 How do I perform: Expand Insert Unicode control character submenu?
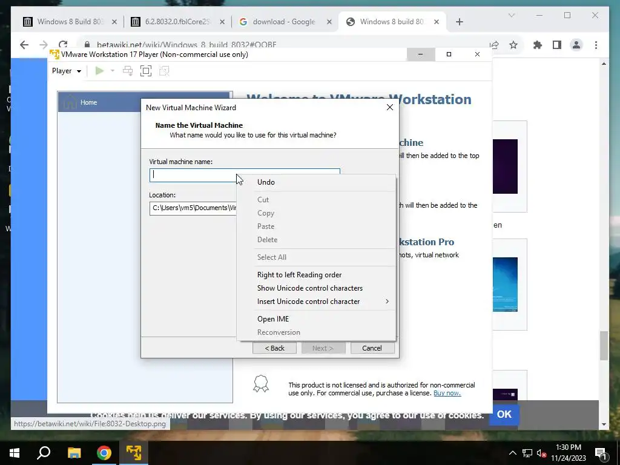[316, 302]
